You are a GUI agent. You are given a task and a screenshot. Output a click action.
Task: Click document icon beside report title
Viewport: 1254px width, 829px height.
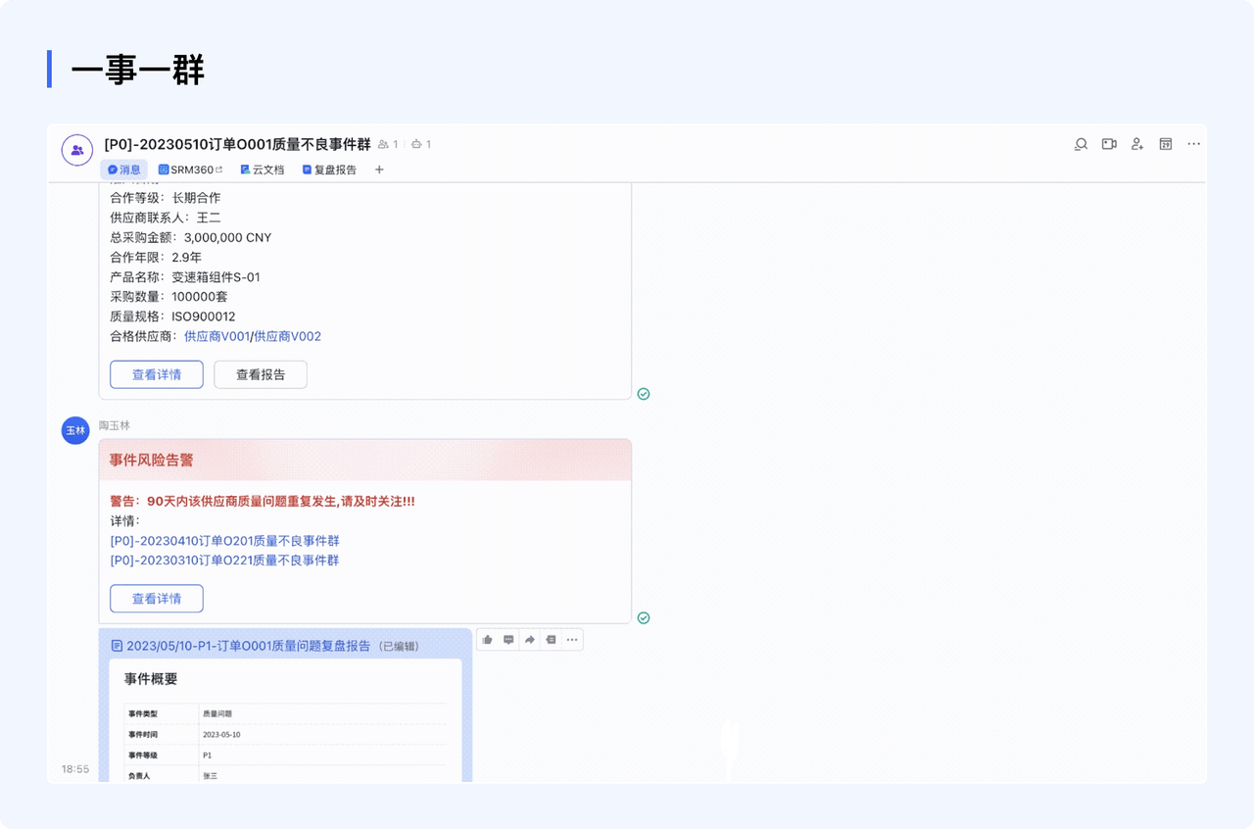118,646
